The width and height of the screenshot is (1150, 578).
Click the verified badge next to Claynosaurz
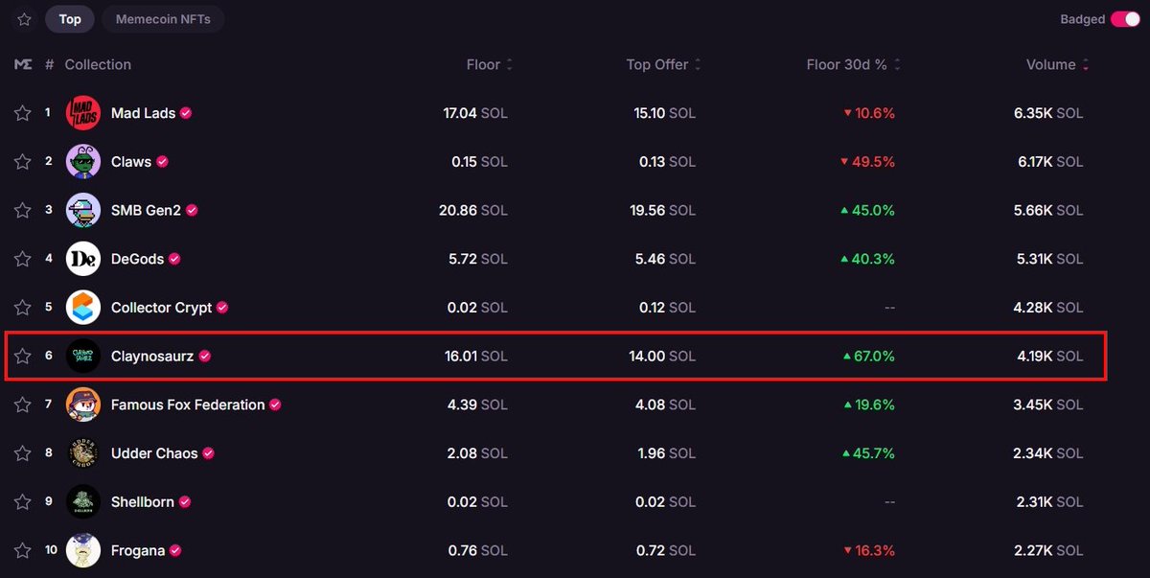tap(205, 356)
